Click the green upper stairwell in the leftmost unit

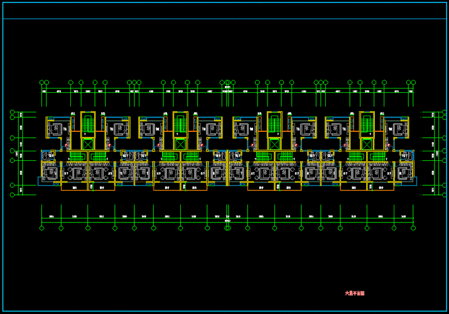[x=87, y=122]
